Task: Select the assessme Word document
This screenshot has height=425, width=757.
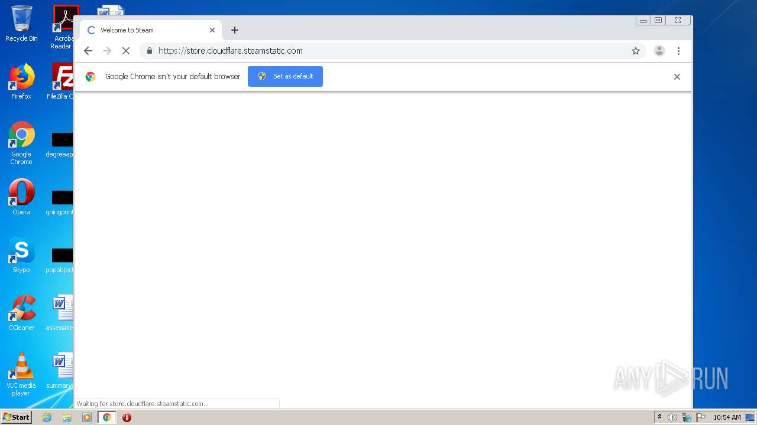Action: [x=60, y=313]
